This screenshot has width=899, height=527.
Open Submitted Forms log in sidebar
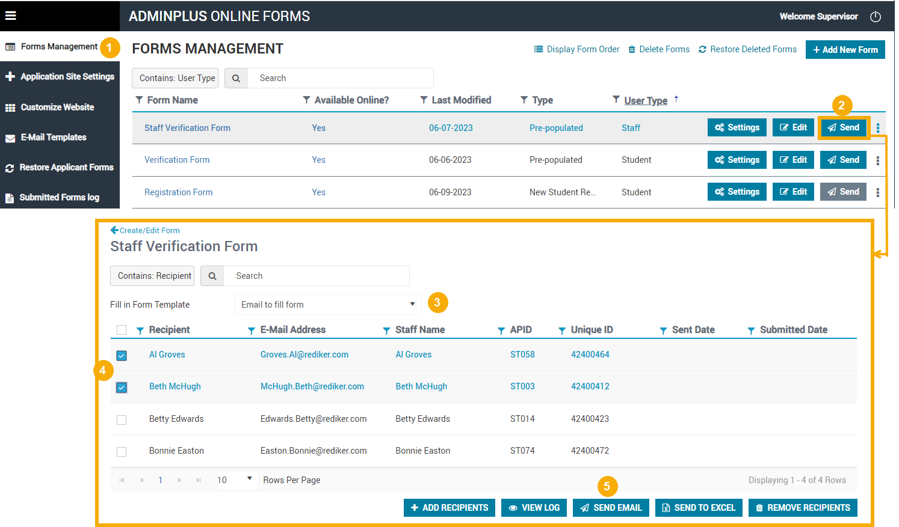[60, 197]
